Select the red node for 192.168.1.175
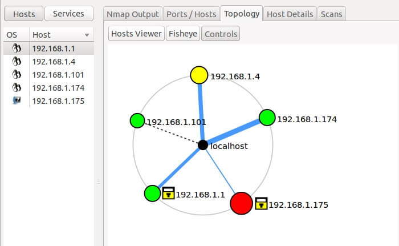This screenshot has width=399, height=246. pos(241,203)
